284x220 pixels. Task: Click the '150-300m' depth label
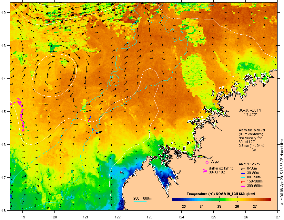tap(255, 181)
